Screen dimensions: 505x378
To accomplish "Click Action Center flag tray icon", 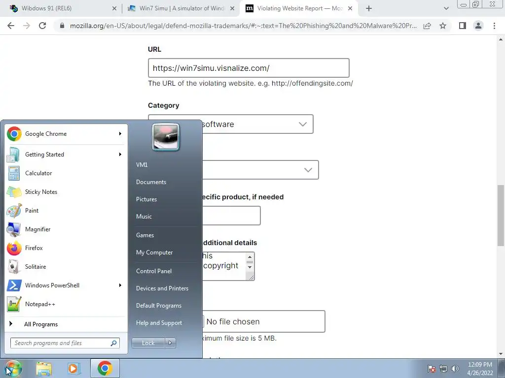I will click(431, 369).
